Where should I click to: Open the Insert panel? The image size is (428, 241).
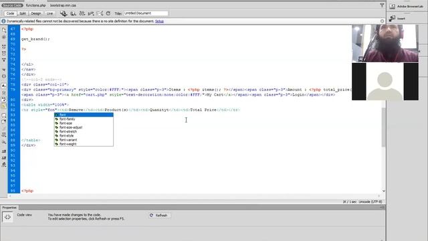(397, 18)
